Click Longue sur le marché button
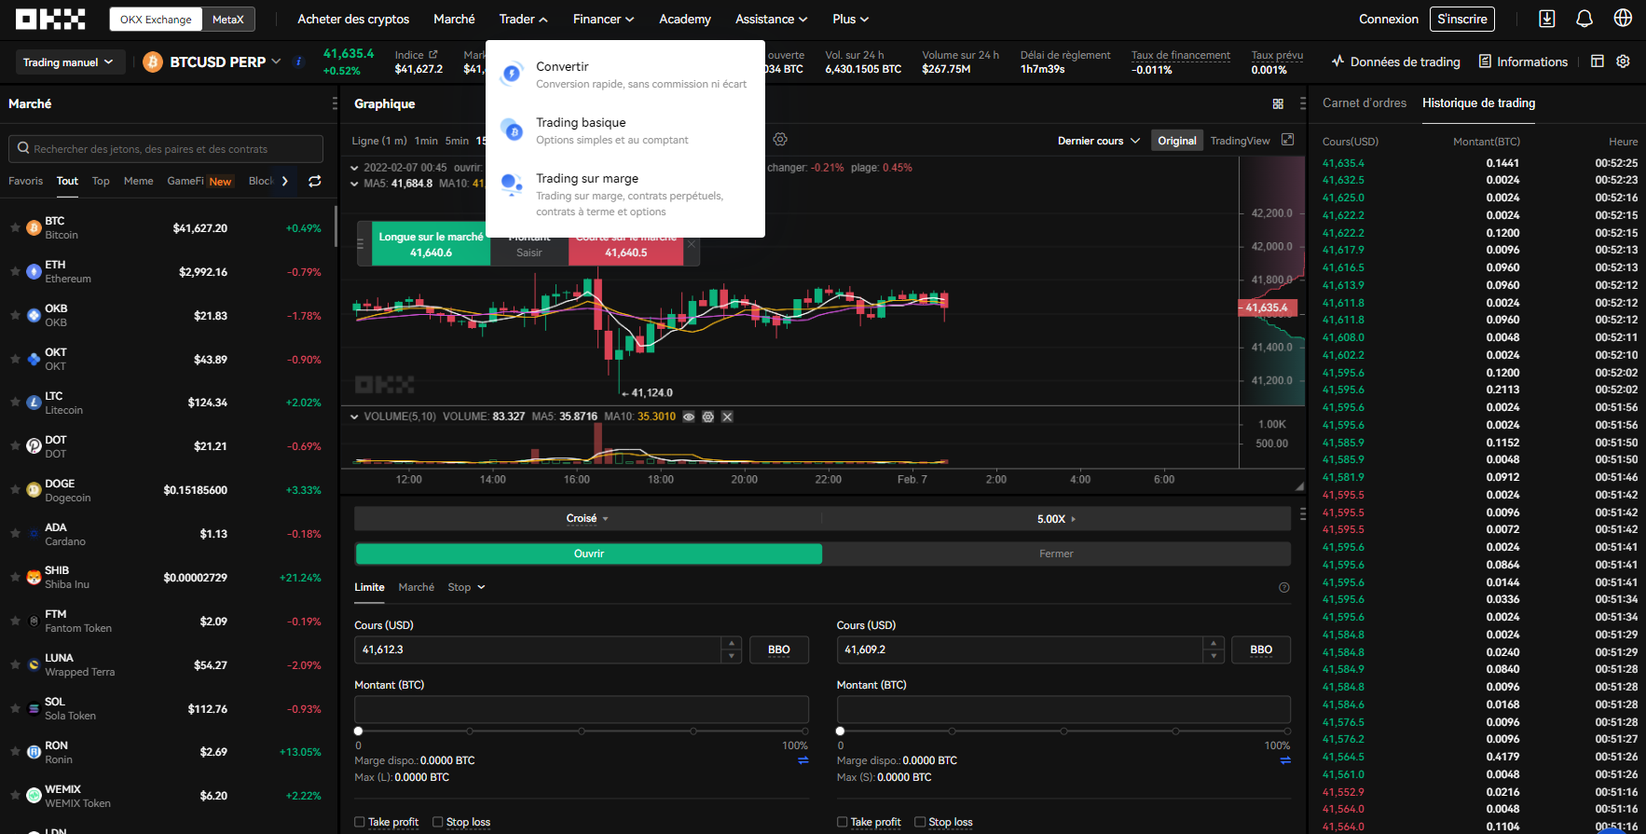Image resolution: width=1646 pixels, height=834 pixels. [431, 244]
